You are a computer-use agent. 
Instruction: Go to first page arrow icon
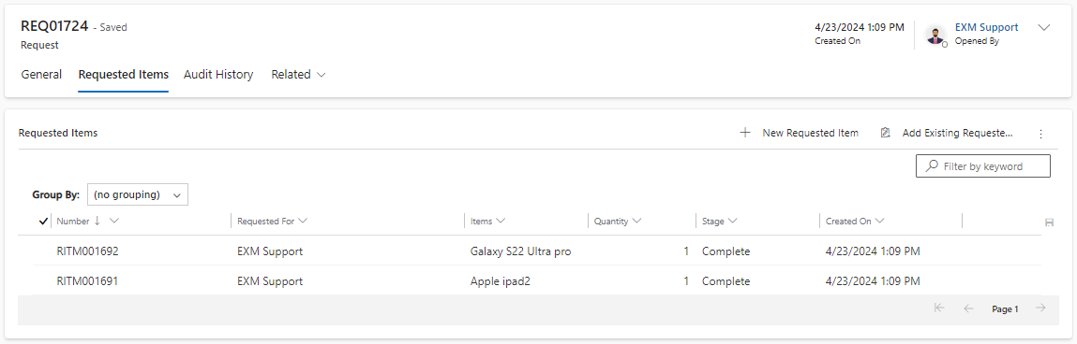pos(939,308)
